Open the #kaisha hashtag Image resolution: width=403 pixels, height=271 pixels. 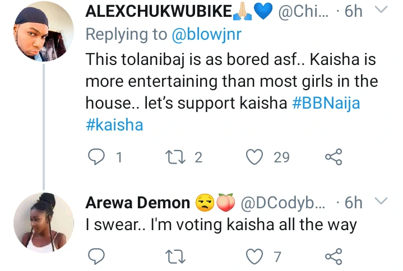point(115,125)
